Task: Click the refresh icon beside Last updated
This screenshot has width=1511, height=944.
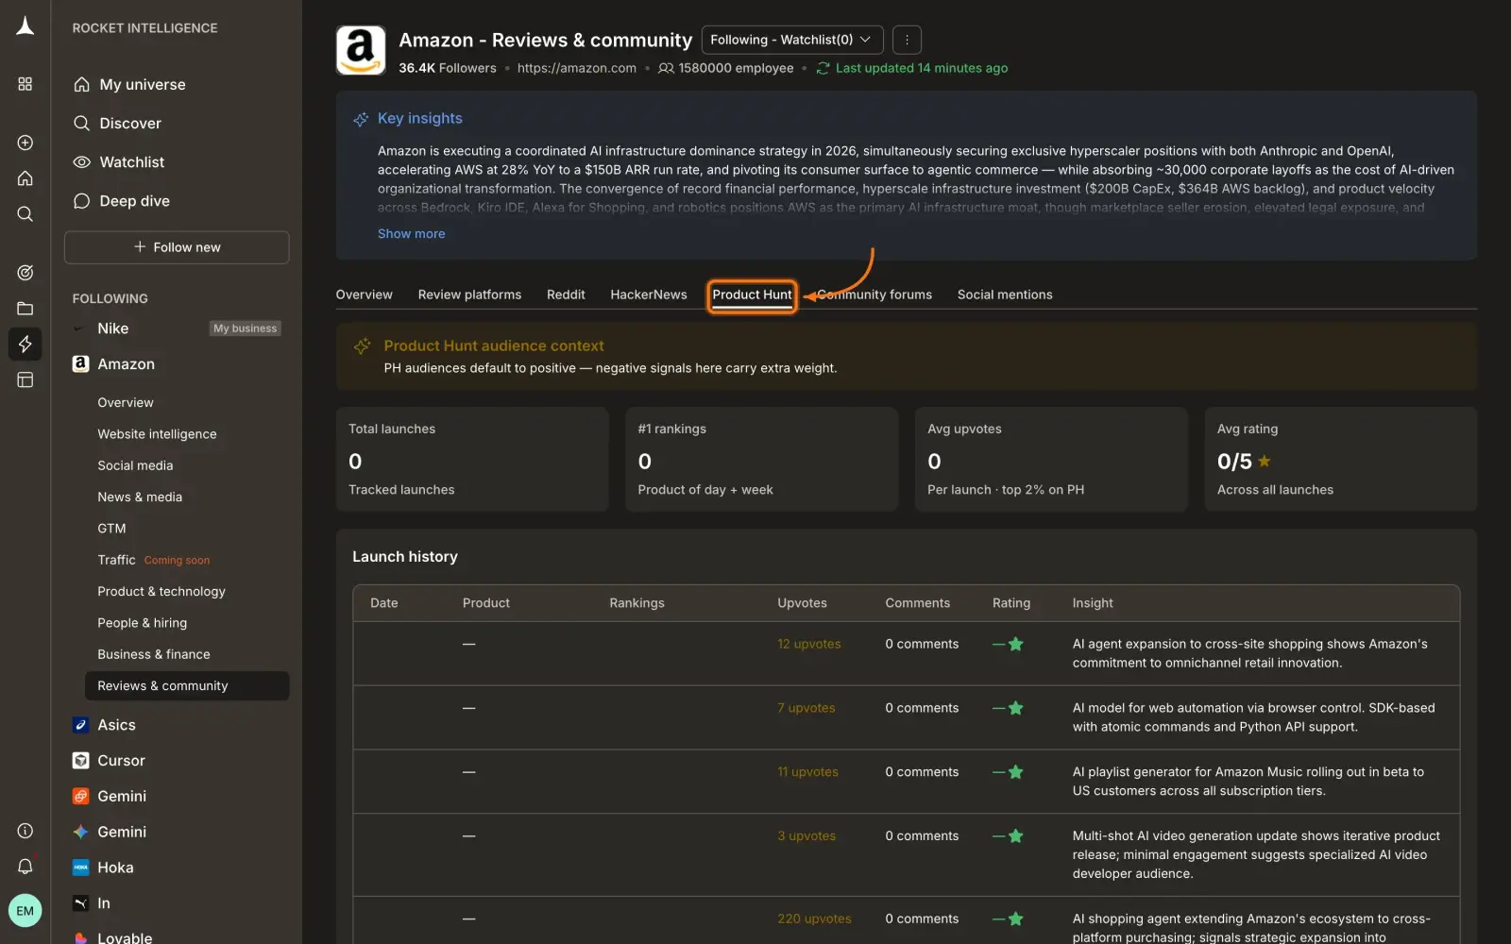Action: coord(823,68)
